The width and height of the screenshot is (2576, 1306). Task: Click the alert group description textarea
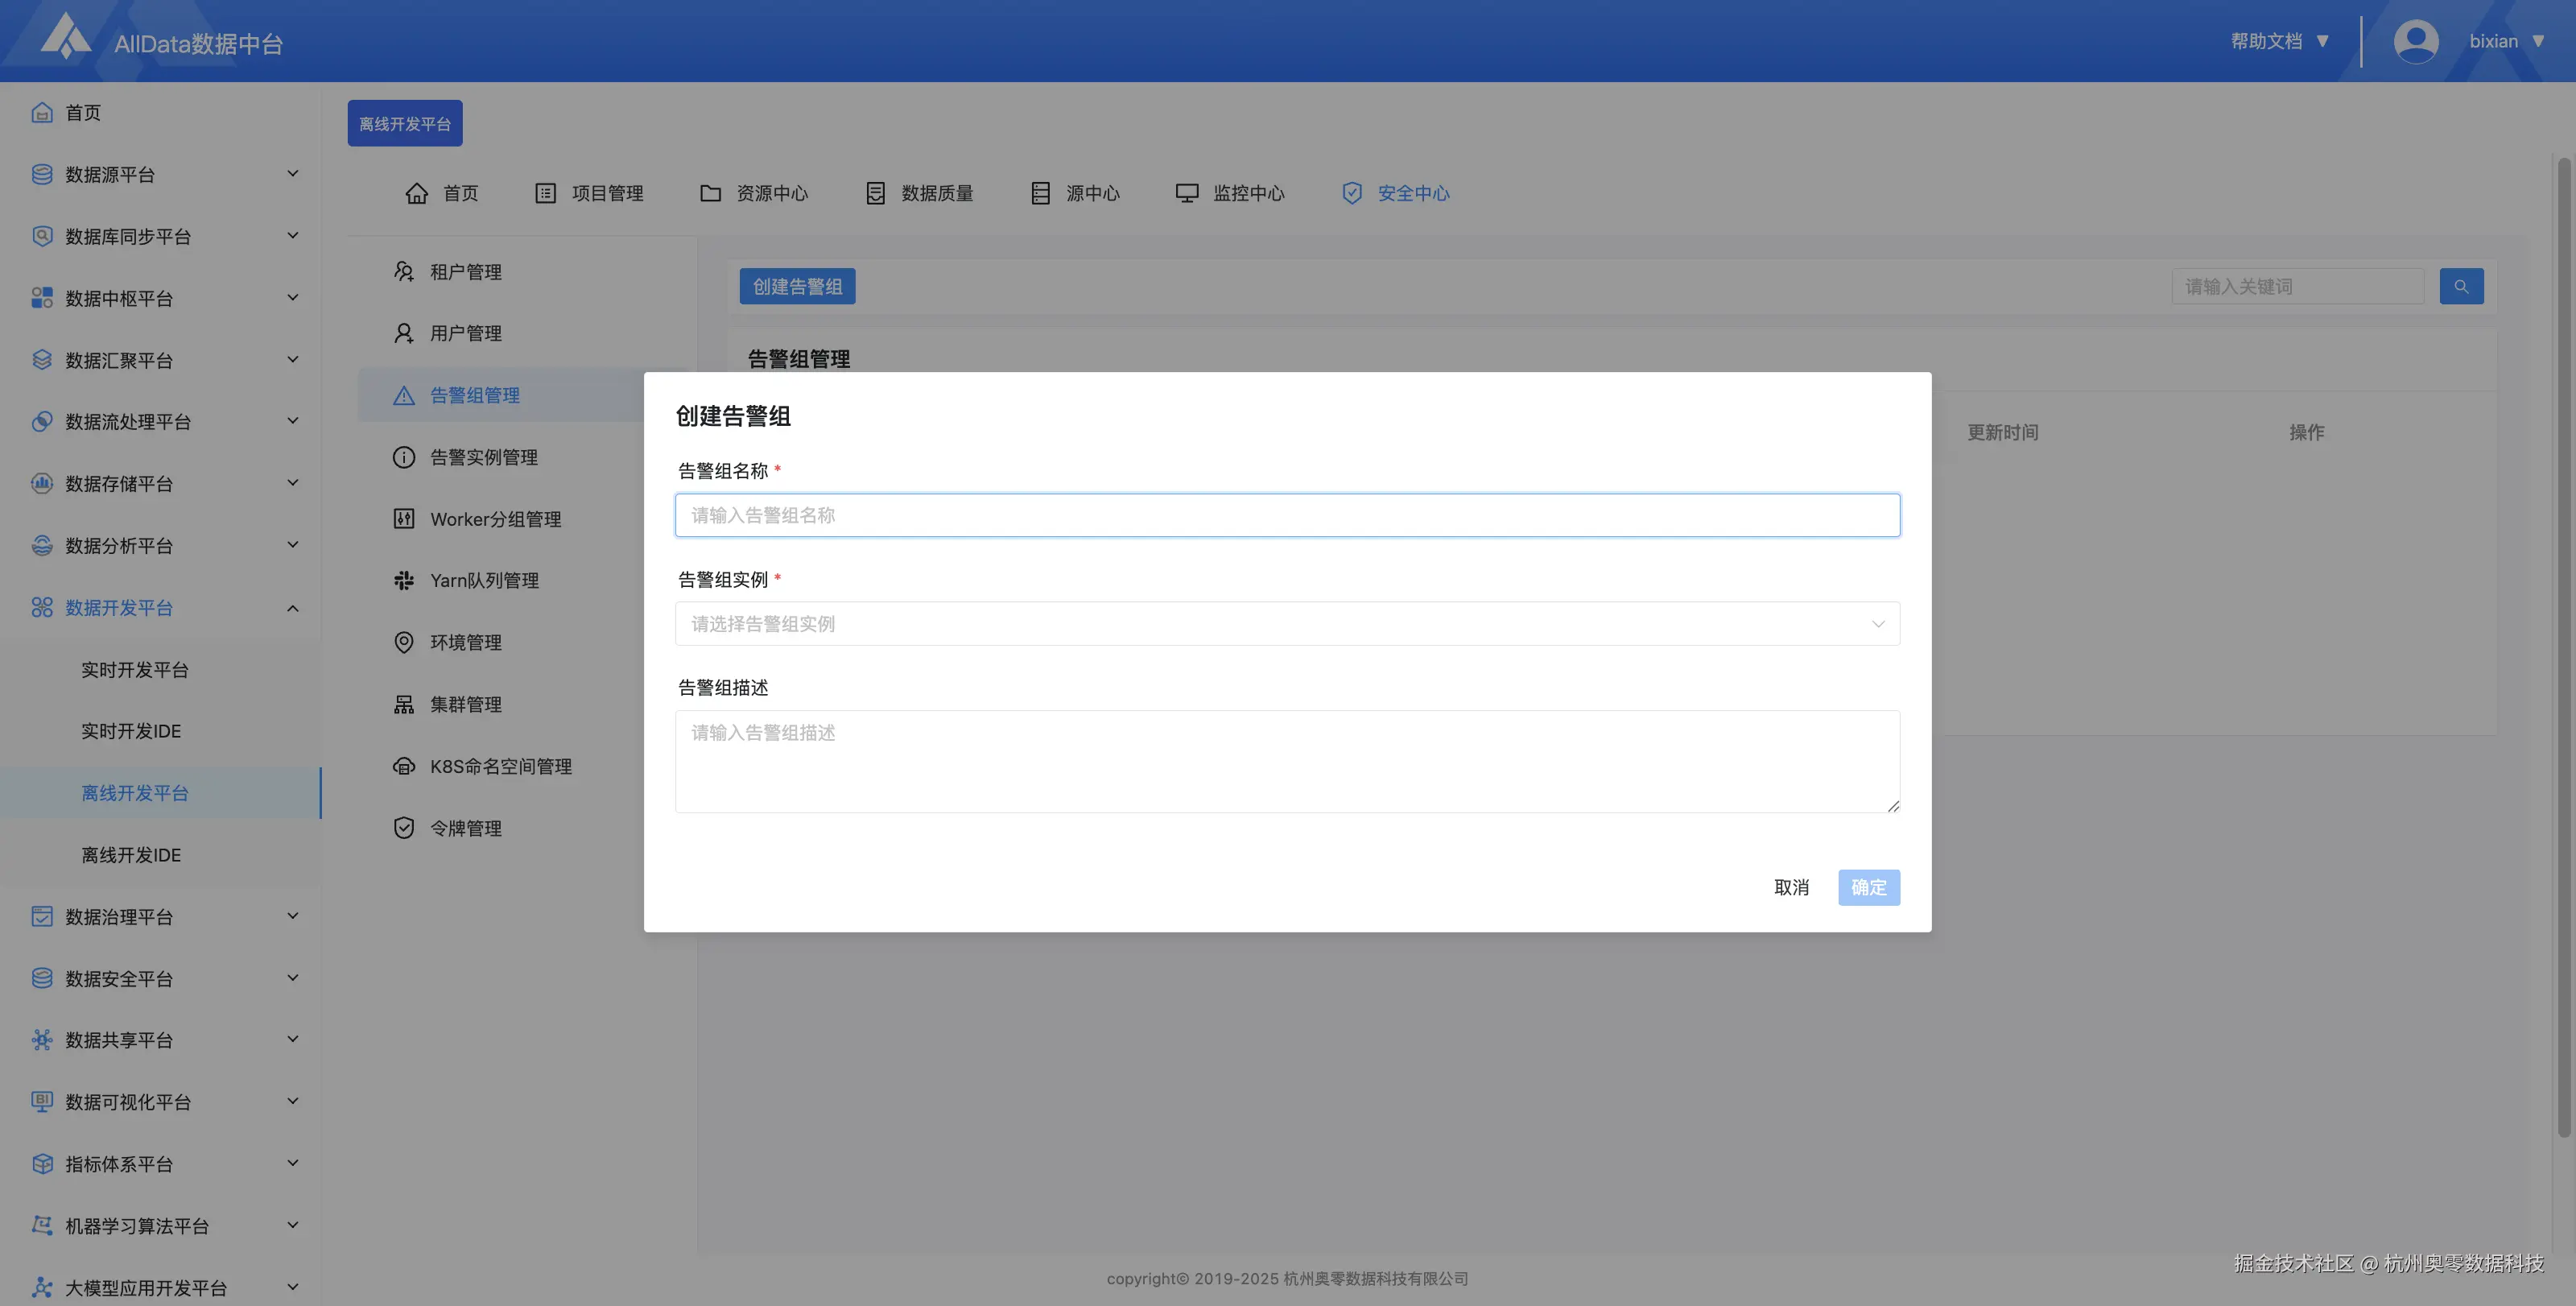(x=1287, y=761)
